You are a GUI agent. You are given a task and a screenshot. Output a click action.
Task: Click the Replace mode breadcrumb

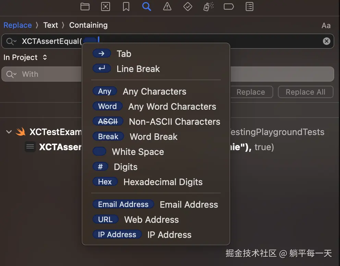pos(17,25)
